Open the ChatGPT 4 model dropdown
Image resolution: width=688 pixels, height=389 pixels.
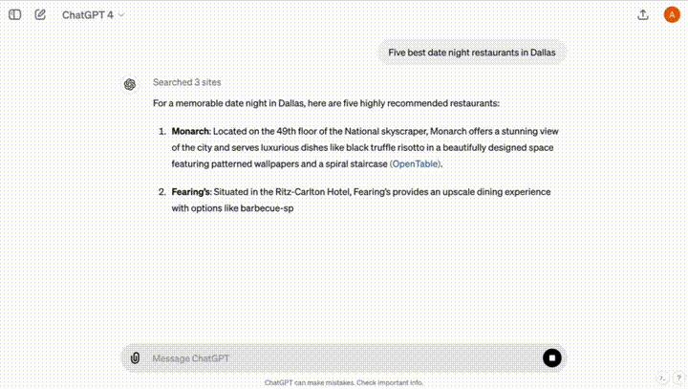point(92,15)
